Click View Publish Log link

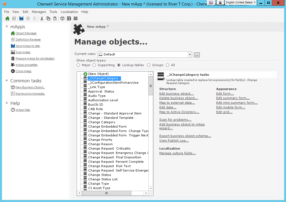[x=174, y=141]
